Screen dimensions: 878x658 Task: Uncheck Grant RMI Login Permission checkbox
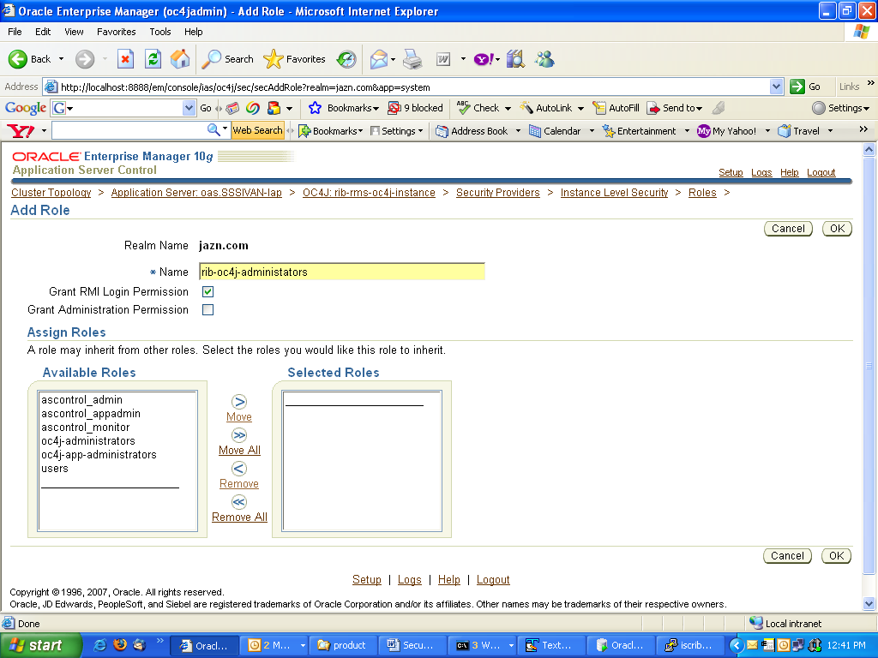(x=207, y=291)
